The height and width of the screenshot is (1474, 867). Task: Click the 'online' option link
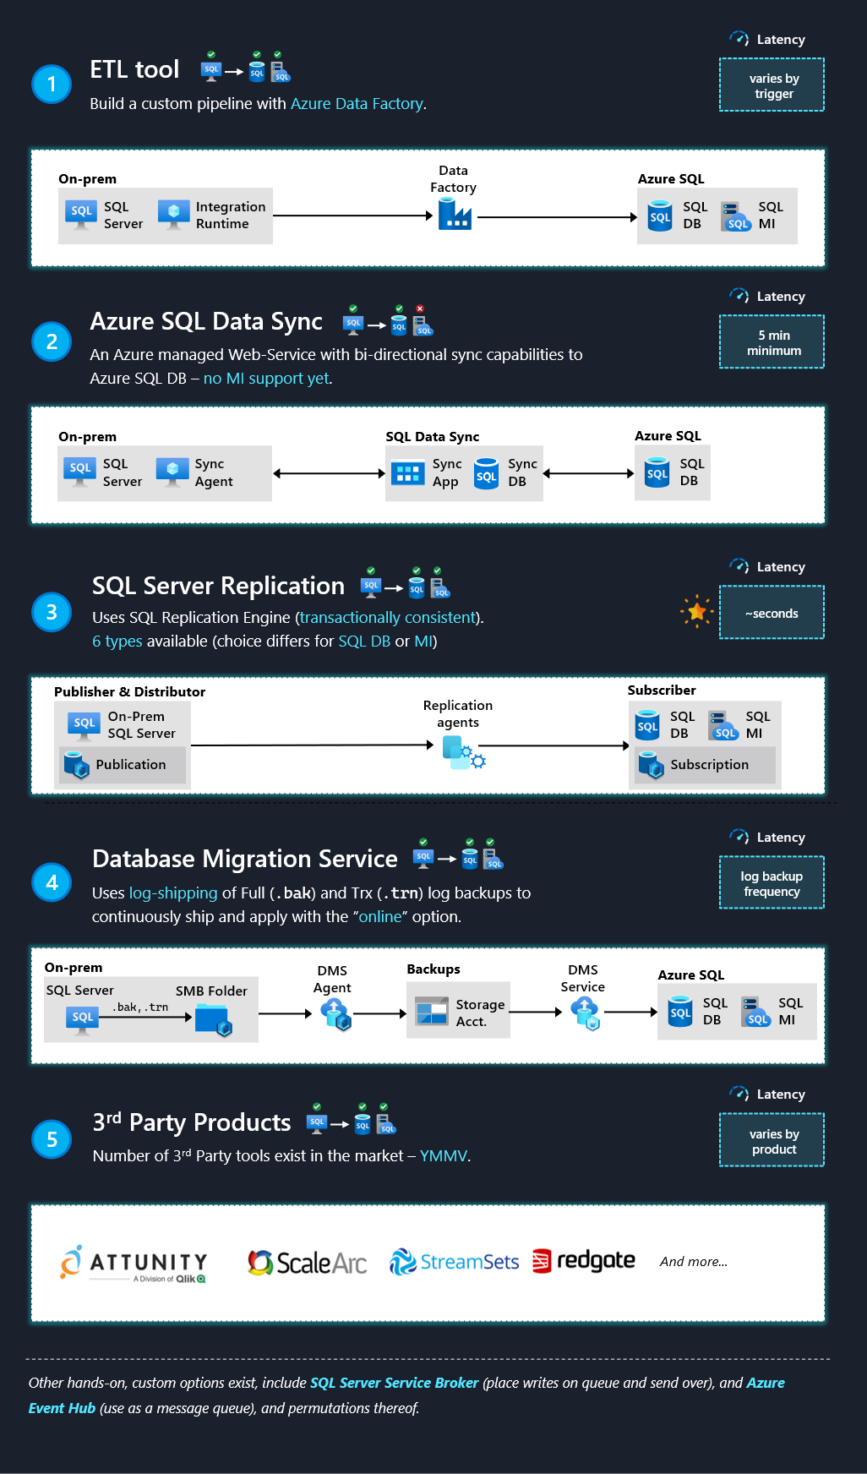380,916
